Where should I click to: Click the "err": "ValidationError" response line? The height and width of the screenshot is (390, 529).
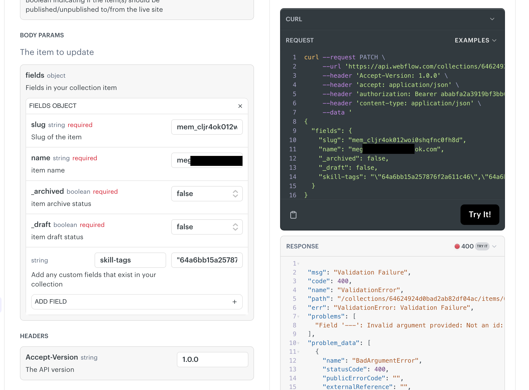pyautogui.click(x=390, y=308)
